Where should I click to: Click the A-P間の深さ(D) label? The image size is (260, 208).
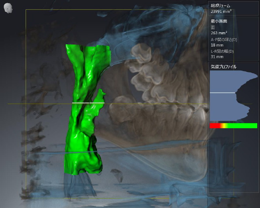click(x=224, y=40)
